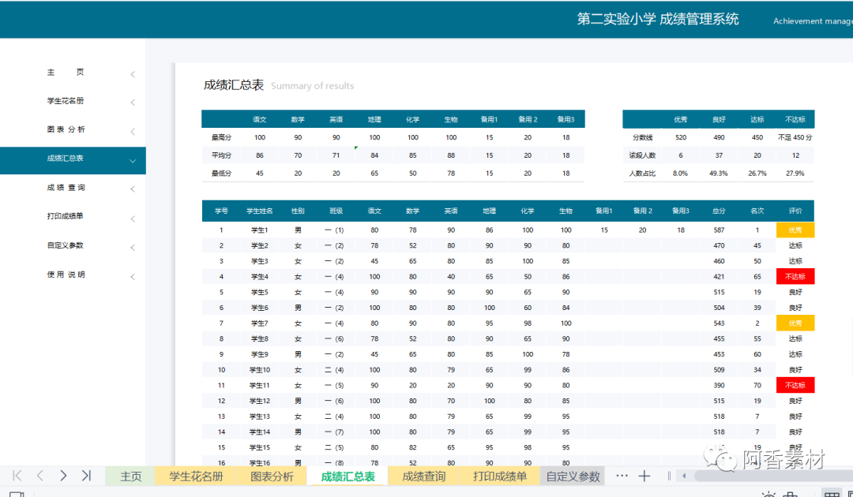Click orange 优秀 cell in 学生7 row

795,323
